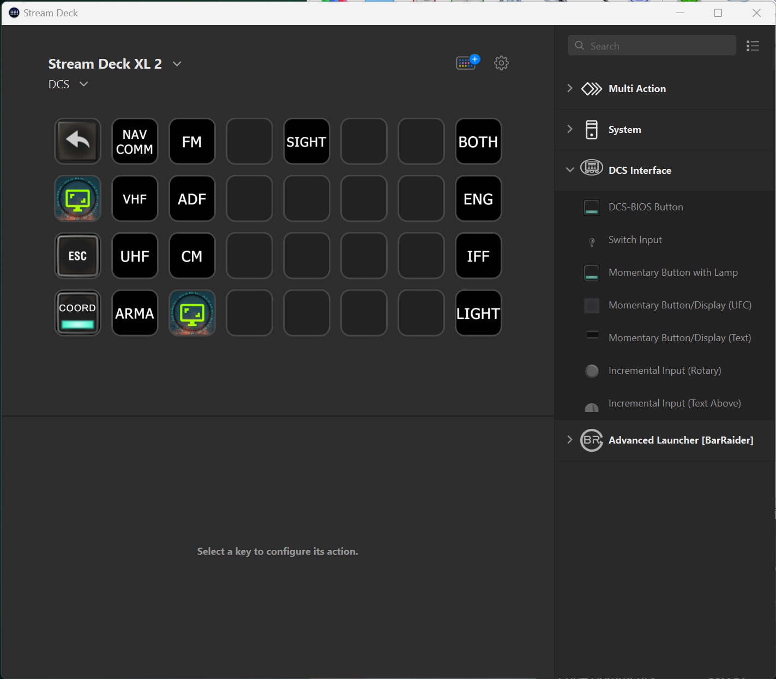This screenshot has width=776, height=679.
Task: Choose the Switch Input action
Action: pos(635,240)
